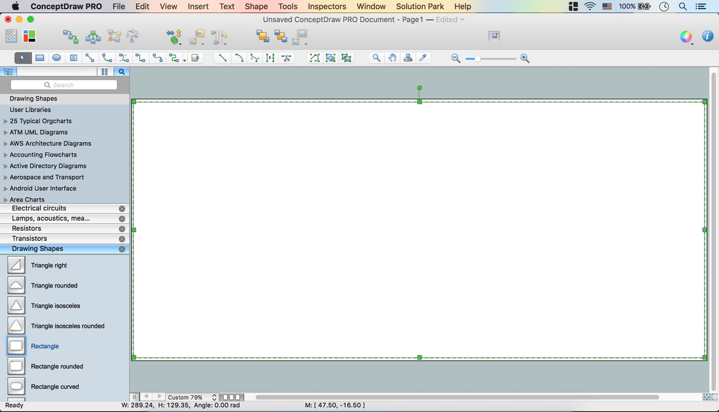Expand Accounting Flowcharts category

pos(5,154)
